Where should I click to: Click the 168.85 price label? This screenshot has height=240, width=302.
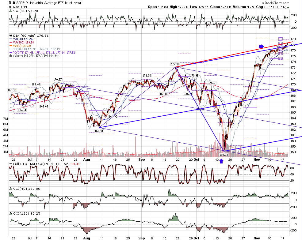point(164,94)
